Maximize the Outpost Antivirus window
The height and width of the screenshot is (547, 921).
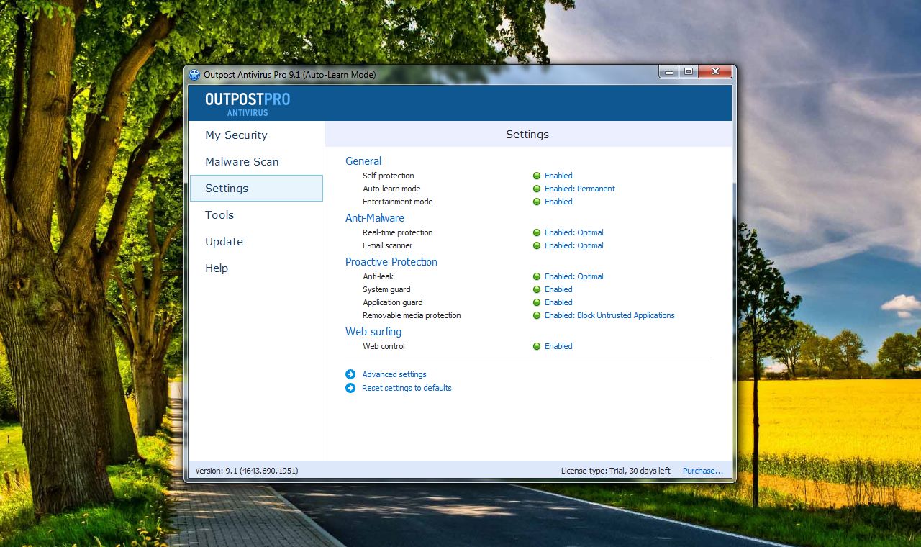pos(689,71)
